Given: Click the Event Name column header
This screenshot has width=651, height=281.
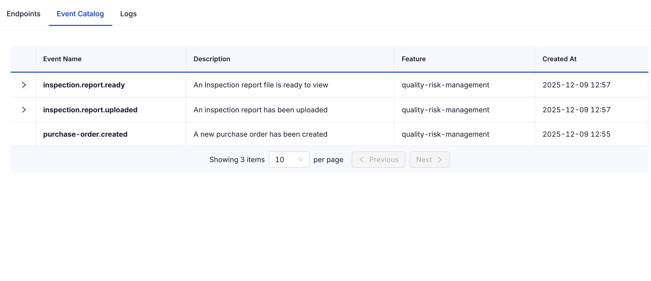Looking at the screenshot, I should click(x=62, y=59).
